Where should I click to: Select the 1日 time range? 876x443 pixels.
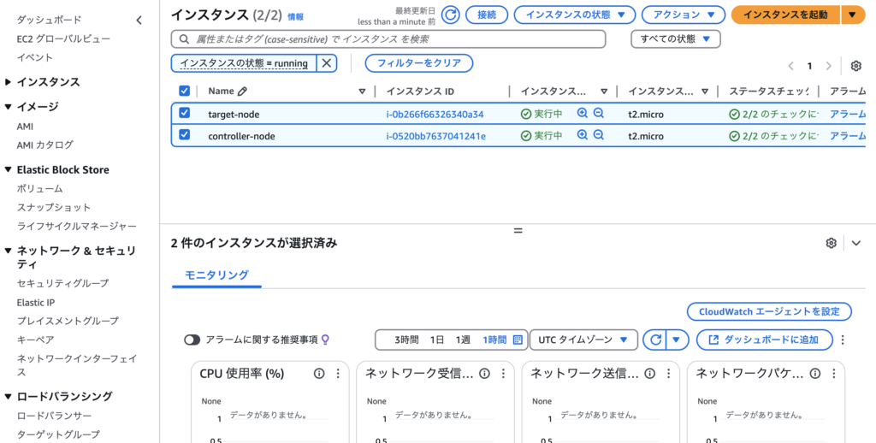click(437, 340)
